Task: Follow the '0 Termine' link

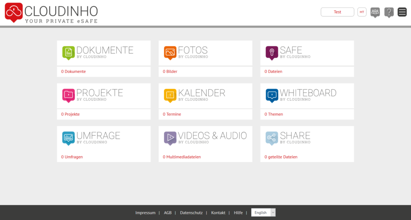Action: click(x=172, y=114)
